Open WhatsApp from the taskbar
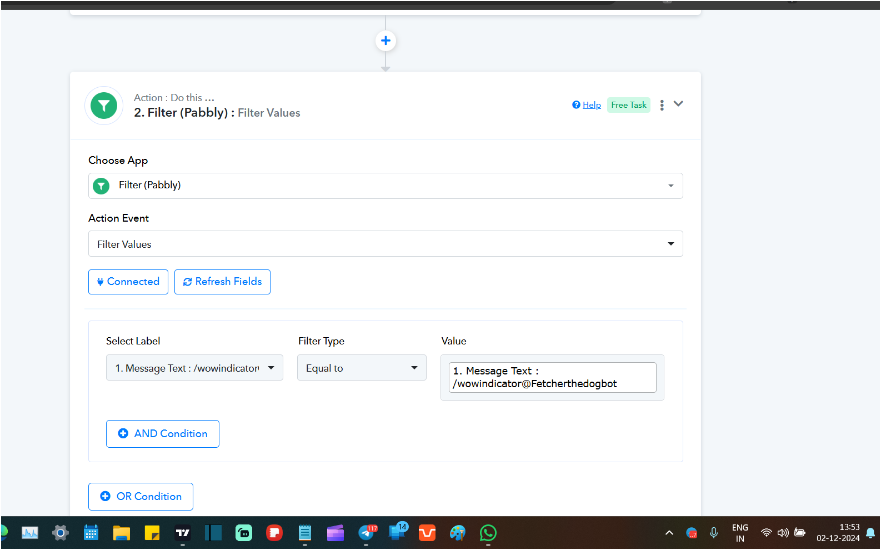 (x=488, y=533)
